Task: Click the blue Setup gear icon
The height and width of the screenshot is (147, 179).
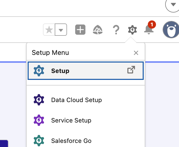Action: [x=39, y=71]
